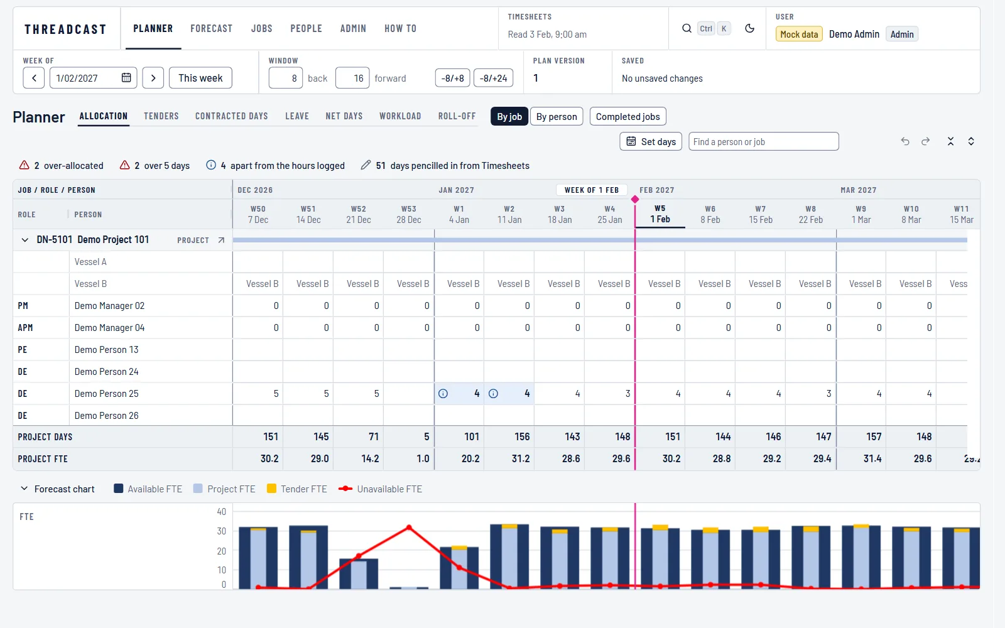Apply the -8/+8 window preset
Viewport: 1005px width, 628px height.
click(453, 78)
